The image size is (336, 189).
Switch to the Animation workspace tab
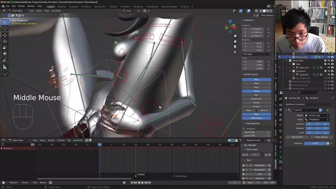pyautogui.click(x=125, y=7)
